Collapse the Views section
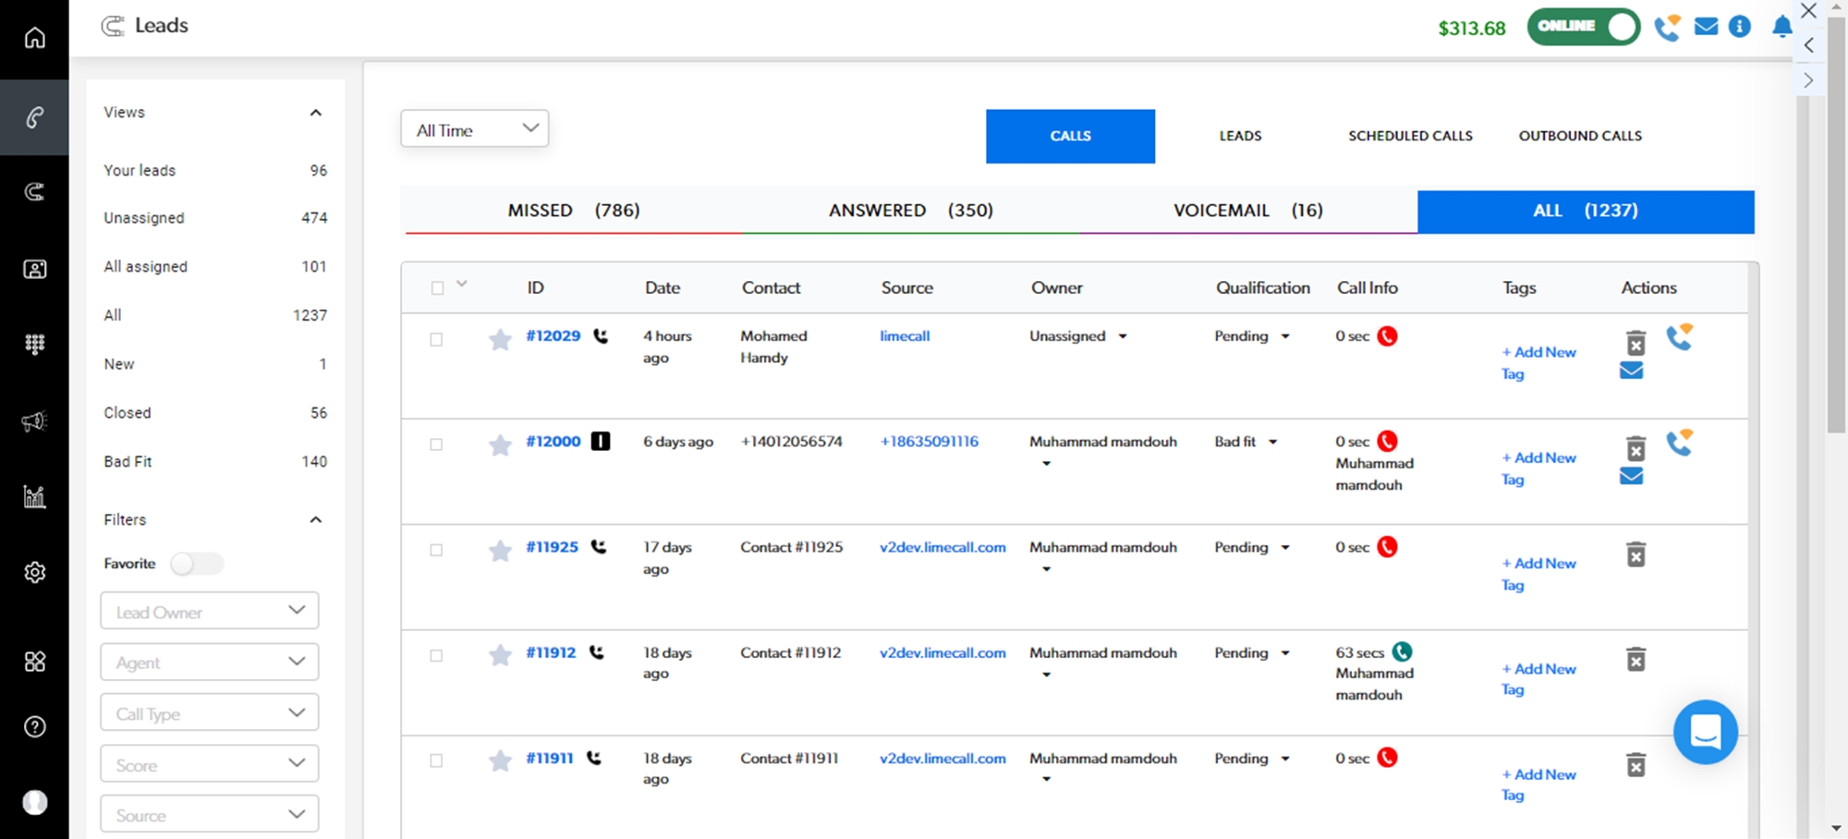Screen dimensions: 1848x839 (x=315, y=113)
